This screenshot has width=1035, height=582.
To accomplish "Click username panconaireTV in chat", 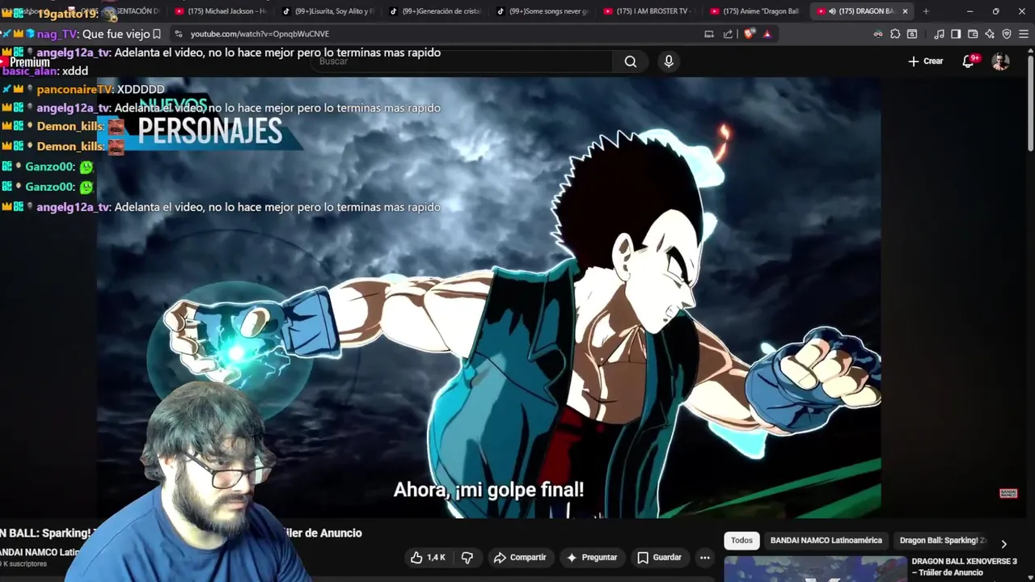I will (x=75, y=90).
